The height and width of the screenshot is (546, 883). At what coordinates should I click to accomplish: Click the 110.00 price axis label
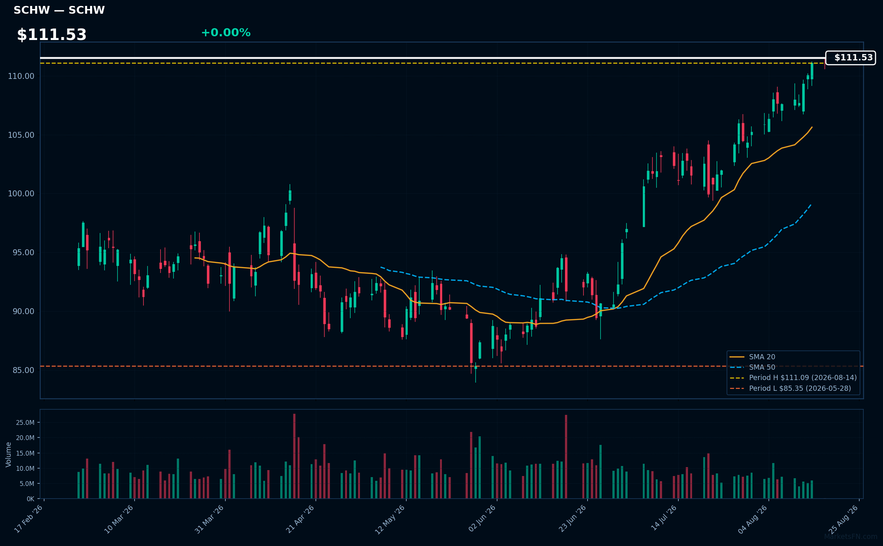[21, 76]
